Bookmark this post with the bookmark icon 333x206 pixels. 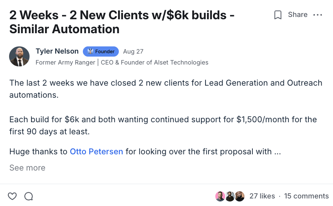(x=278, y=15)
